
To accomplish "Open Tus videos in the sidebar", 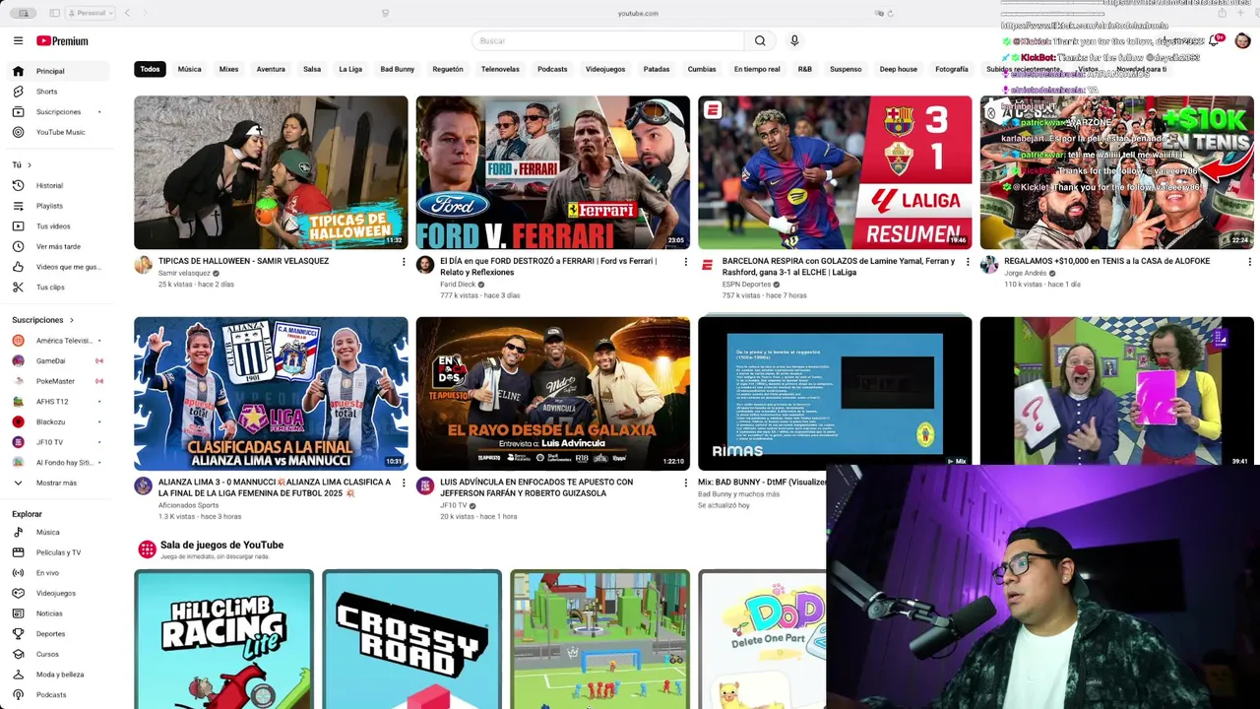I will pos(59,226).
